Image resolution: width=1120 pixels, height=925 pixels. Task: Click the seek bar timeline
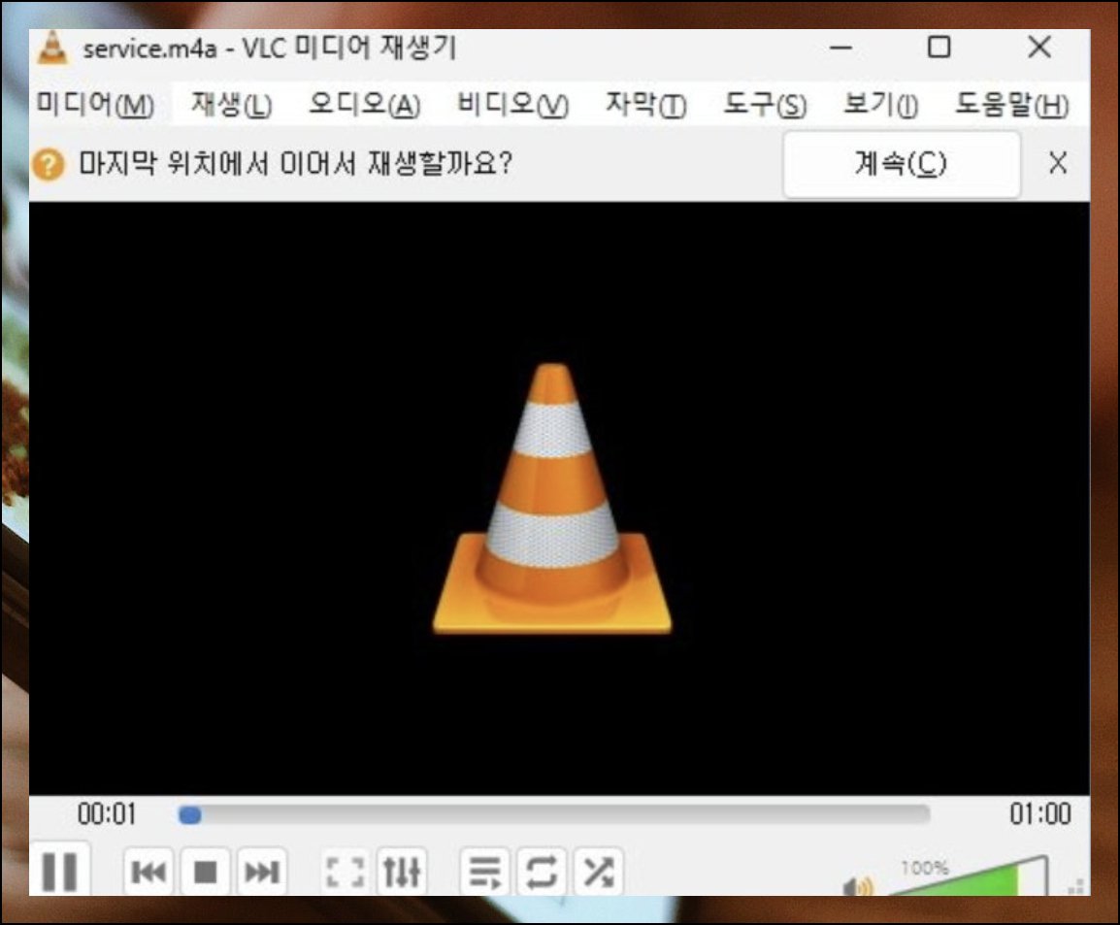click(x=554, y=814)
